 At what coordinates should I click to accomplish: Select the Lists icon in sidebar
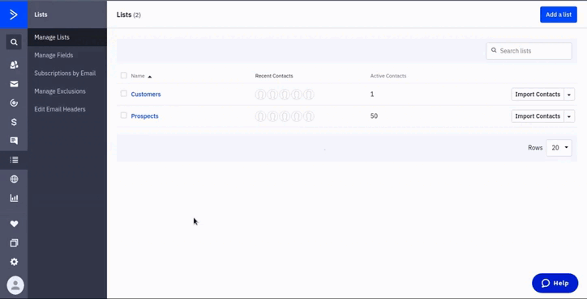[x=14, y=160]
